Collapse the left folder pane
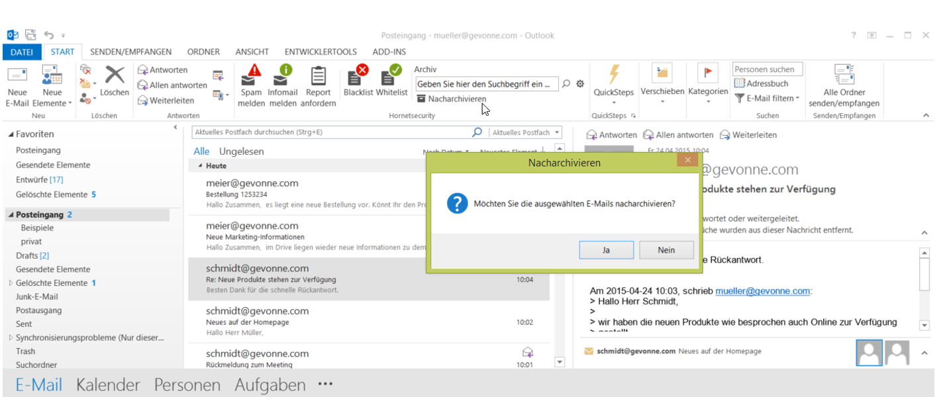This screenshot has width=941, height=397. click(x=175, y=127)
